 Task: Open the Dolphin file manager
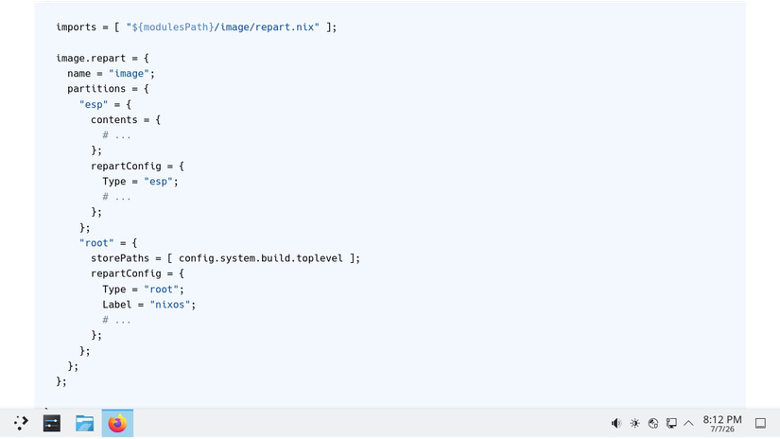pos(84,424)
